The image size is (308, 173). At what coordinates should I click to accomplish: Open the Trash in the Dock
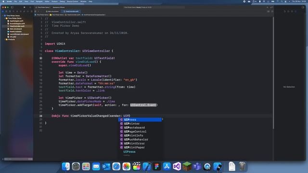click(x=242, y=166)
